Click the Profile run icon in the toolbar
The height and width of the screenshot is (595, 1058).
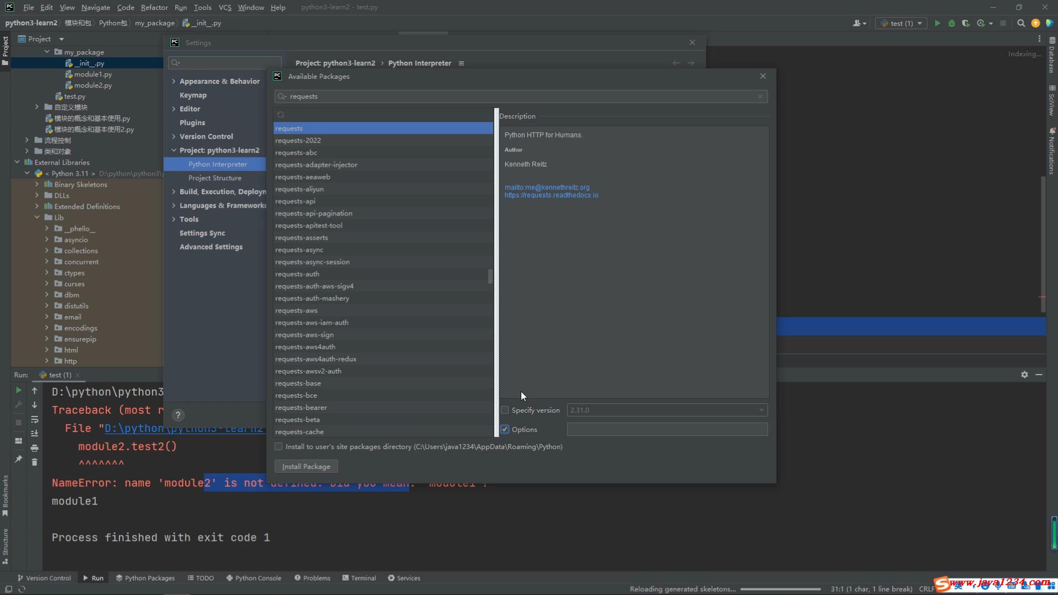981,23
